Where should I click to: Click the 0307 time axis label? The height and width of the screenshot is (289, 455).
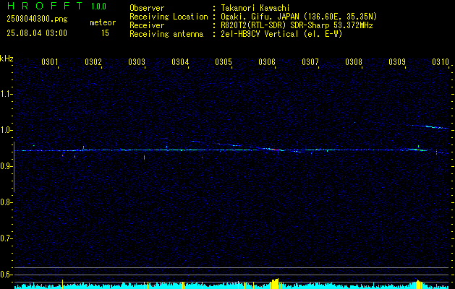tap(310, 62)
